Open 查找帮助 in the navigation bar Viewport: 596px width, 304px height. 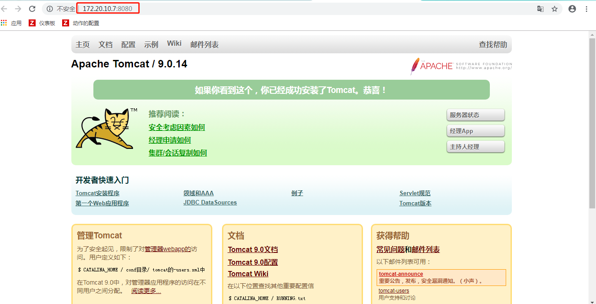coord(493,44)
